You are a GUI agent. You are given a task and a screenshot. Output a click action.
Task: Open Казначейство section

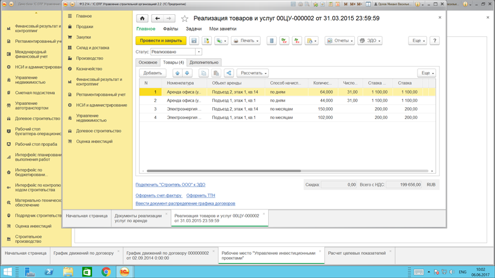click(89, 69)
